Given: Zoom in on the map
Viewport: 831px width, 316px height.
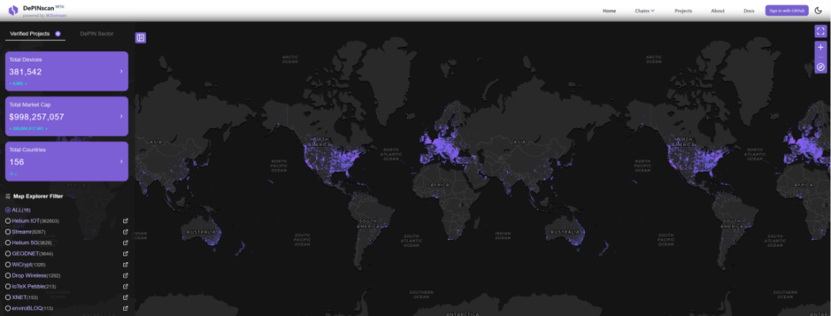Looking at the screenshot, I should point(821,47).
